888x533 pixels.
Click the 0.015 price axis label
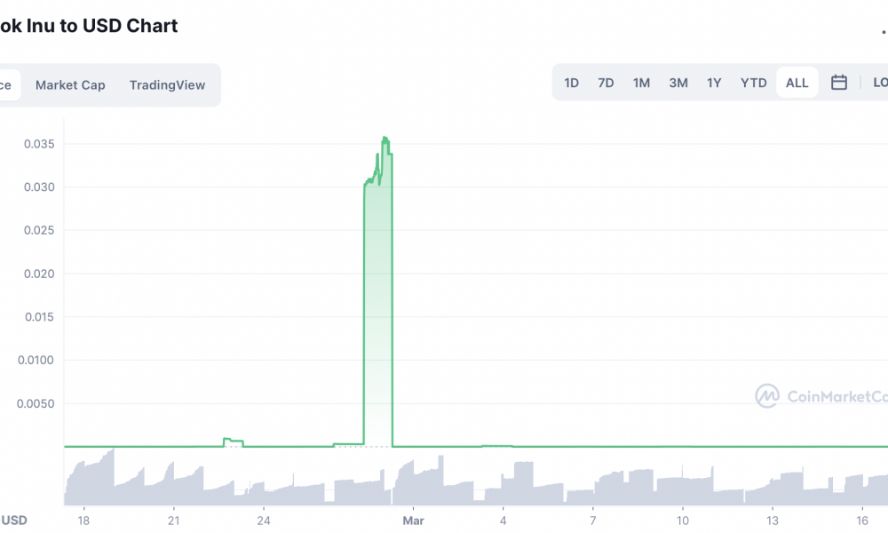pyautogui.click(x=40, y=316)
